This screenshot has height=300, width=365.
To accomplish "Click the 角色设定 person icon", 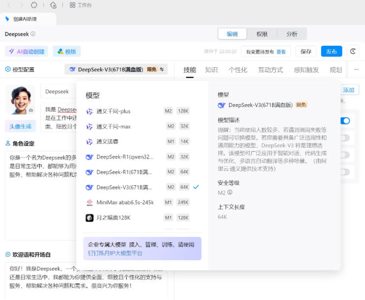I will click(x=8, y=143).
